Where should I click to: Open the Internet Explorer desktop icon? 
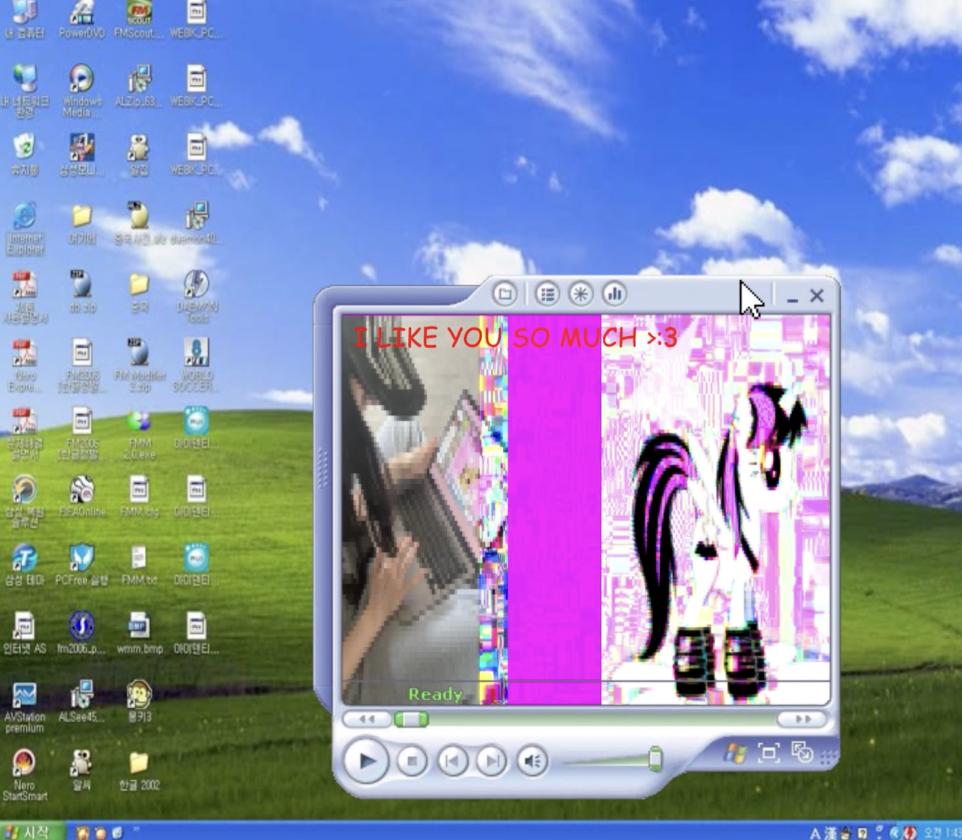(25, 218)
